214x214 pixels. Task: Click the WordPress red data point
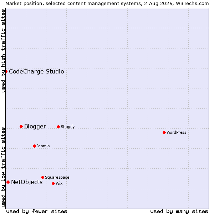point(164,133)
